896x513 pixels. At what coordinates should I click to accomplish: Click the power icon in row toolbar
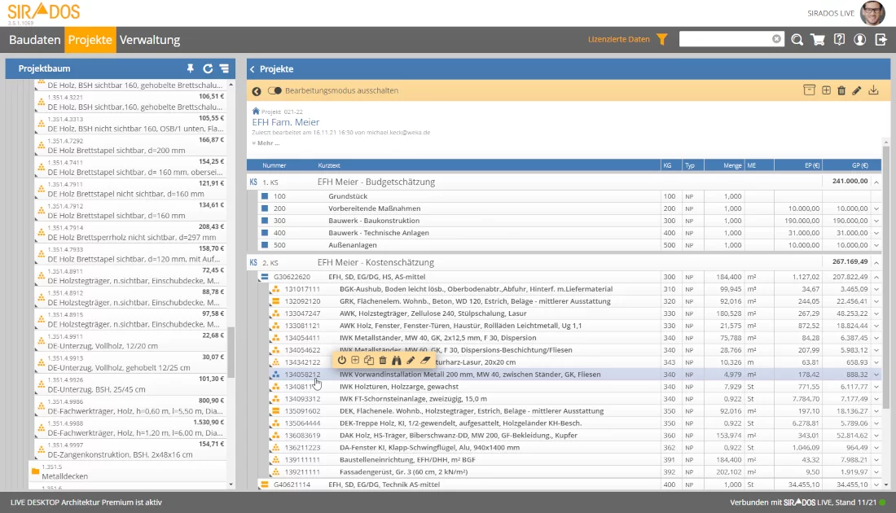tap(341, 360)
